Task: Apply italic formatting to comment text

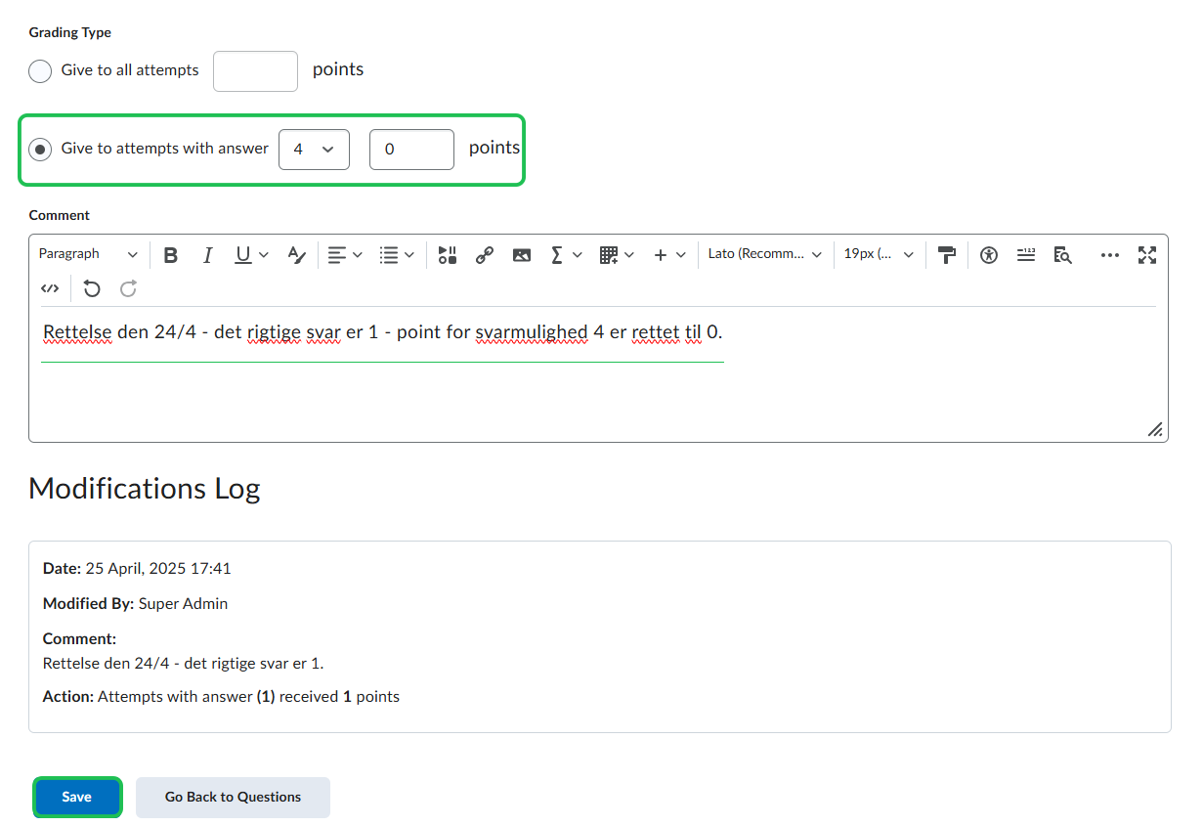Action: 207,255
